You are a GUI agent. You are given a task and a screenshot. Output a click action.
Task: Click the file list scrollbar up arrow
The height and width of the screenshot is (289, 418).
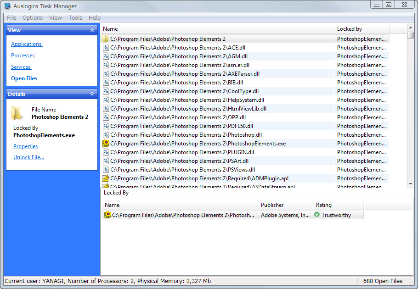(411, 28)
